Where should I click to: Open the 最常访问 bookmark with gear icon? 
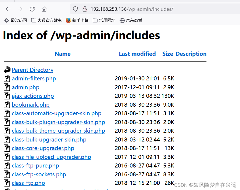pyautogui.click(x=16, y=20)
